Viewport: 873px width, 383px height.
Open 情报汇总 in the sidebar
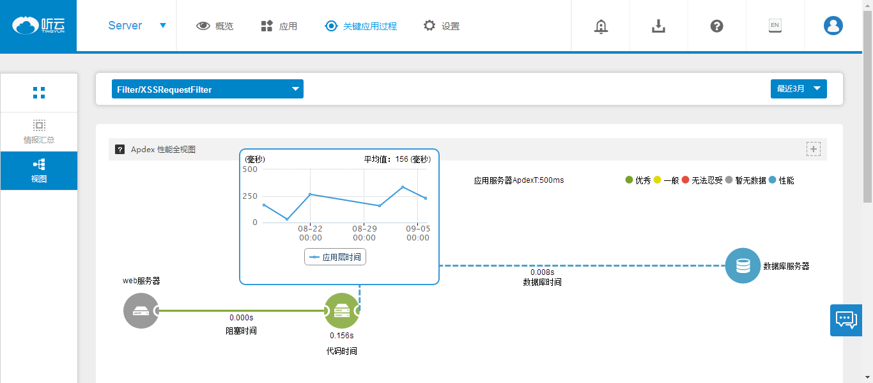pyautogui.click(x=39, y=132)
